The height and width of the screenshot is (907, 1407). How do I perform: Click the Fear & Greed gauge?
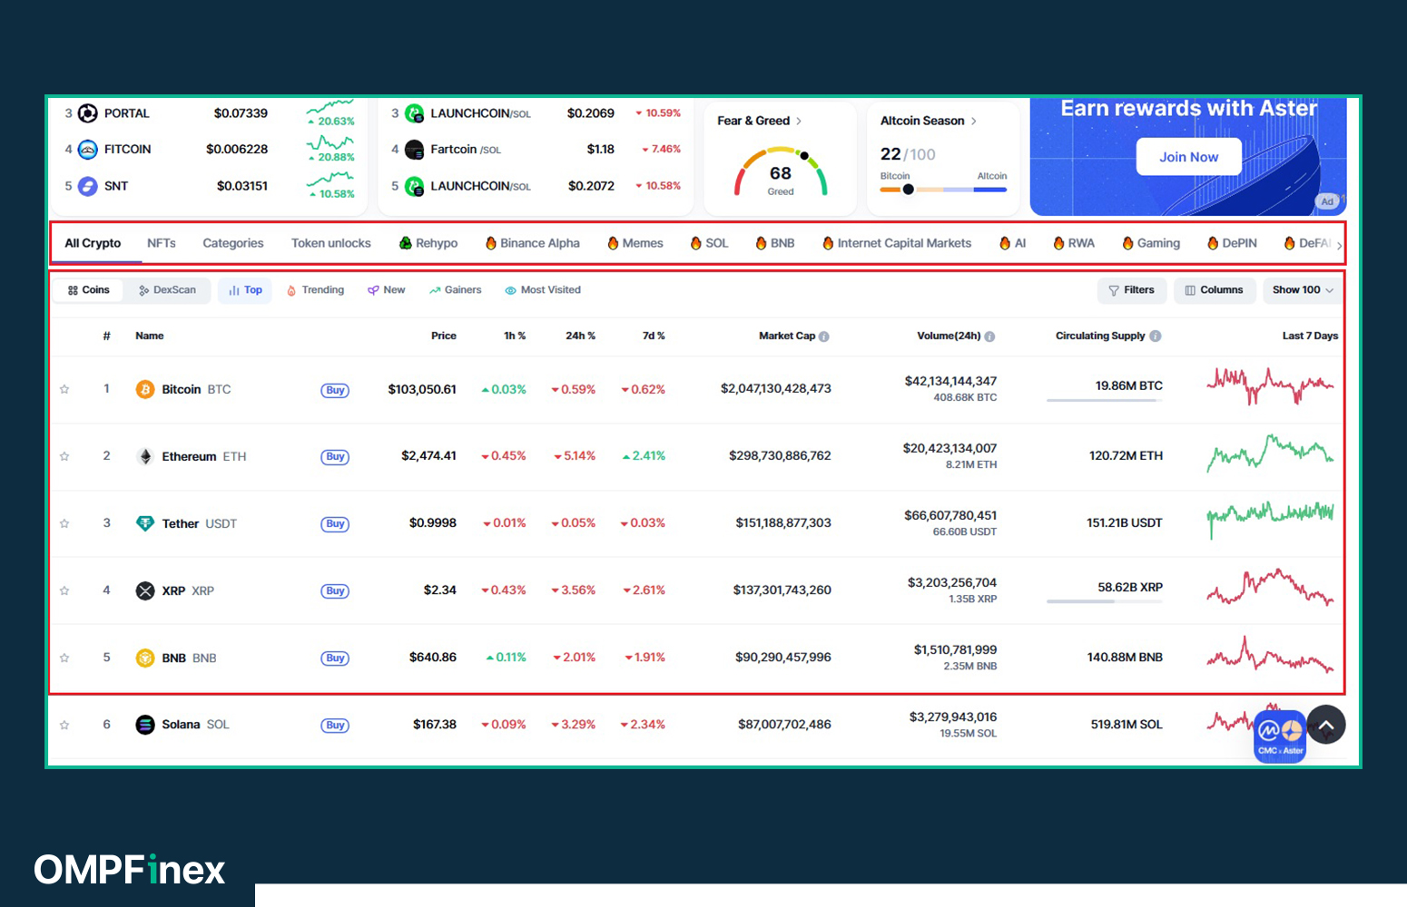coord(781,173)
